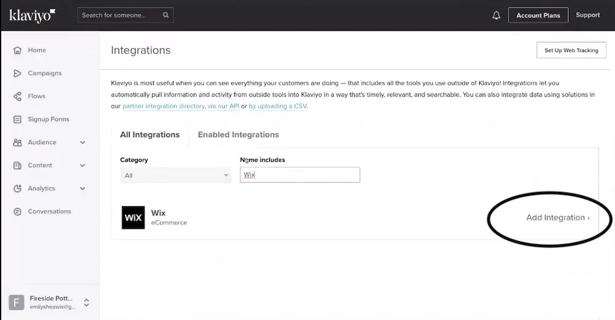
Task: Expand the Audience menu chevron
Action: [82, 143]
